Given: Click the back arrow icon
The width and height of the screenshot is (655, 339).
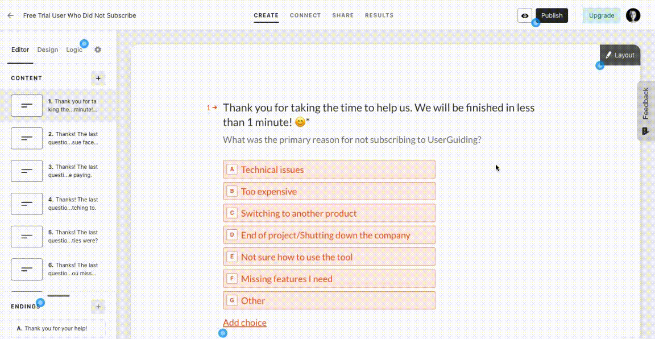Looking at the screenshot, I should click(10, 15).
